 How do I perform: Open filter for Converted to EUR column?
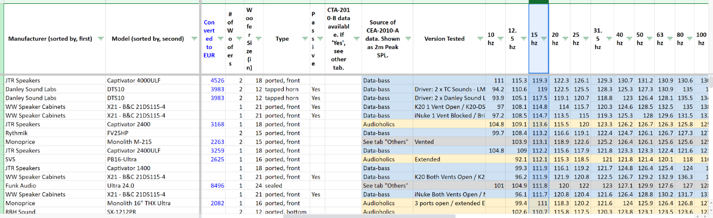coord(221,39)
